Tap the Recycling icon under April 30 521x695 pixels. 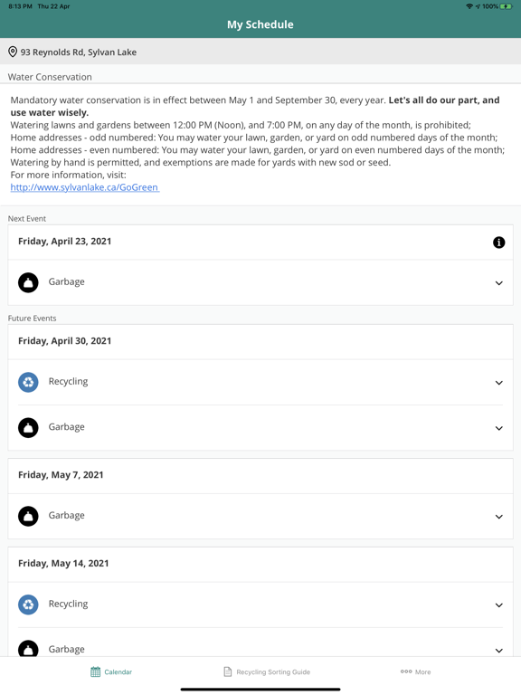pos(28,382)
